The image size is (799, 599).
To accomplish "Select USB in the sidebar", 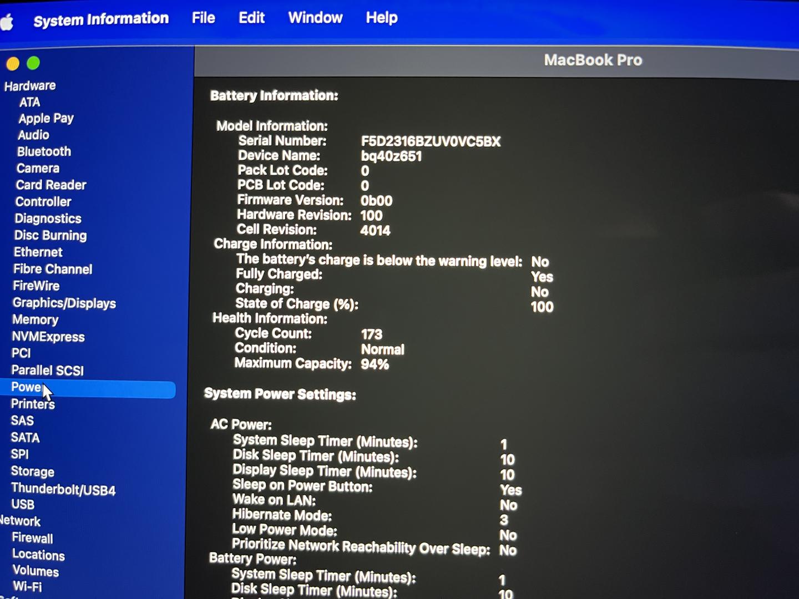I will click(23, 505).
